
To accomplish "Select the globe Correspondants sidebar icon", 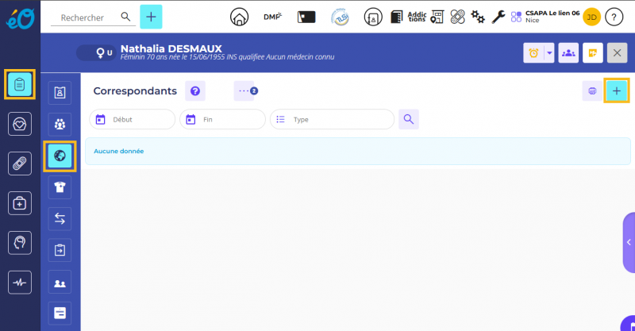I will click(x=60, y=156).
